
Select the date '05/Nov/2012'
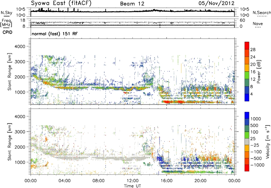pos(216,3)
